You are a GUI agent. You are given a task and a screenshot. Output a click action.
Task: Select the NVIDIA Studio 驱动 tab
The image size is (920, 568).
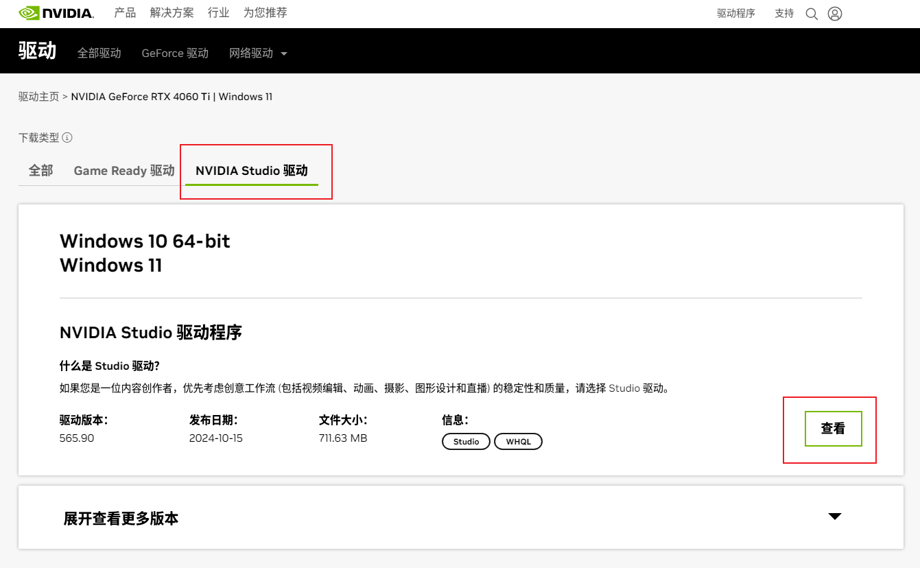coord(252,171)
